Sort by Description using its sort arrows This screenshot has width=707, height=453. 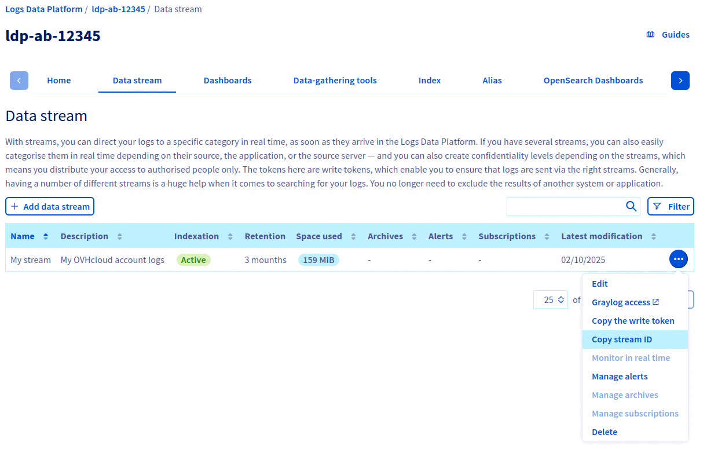119,236
